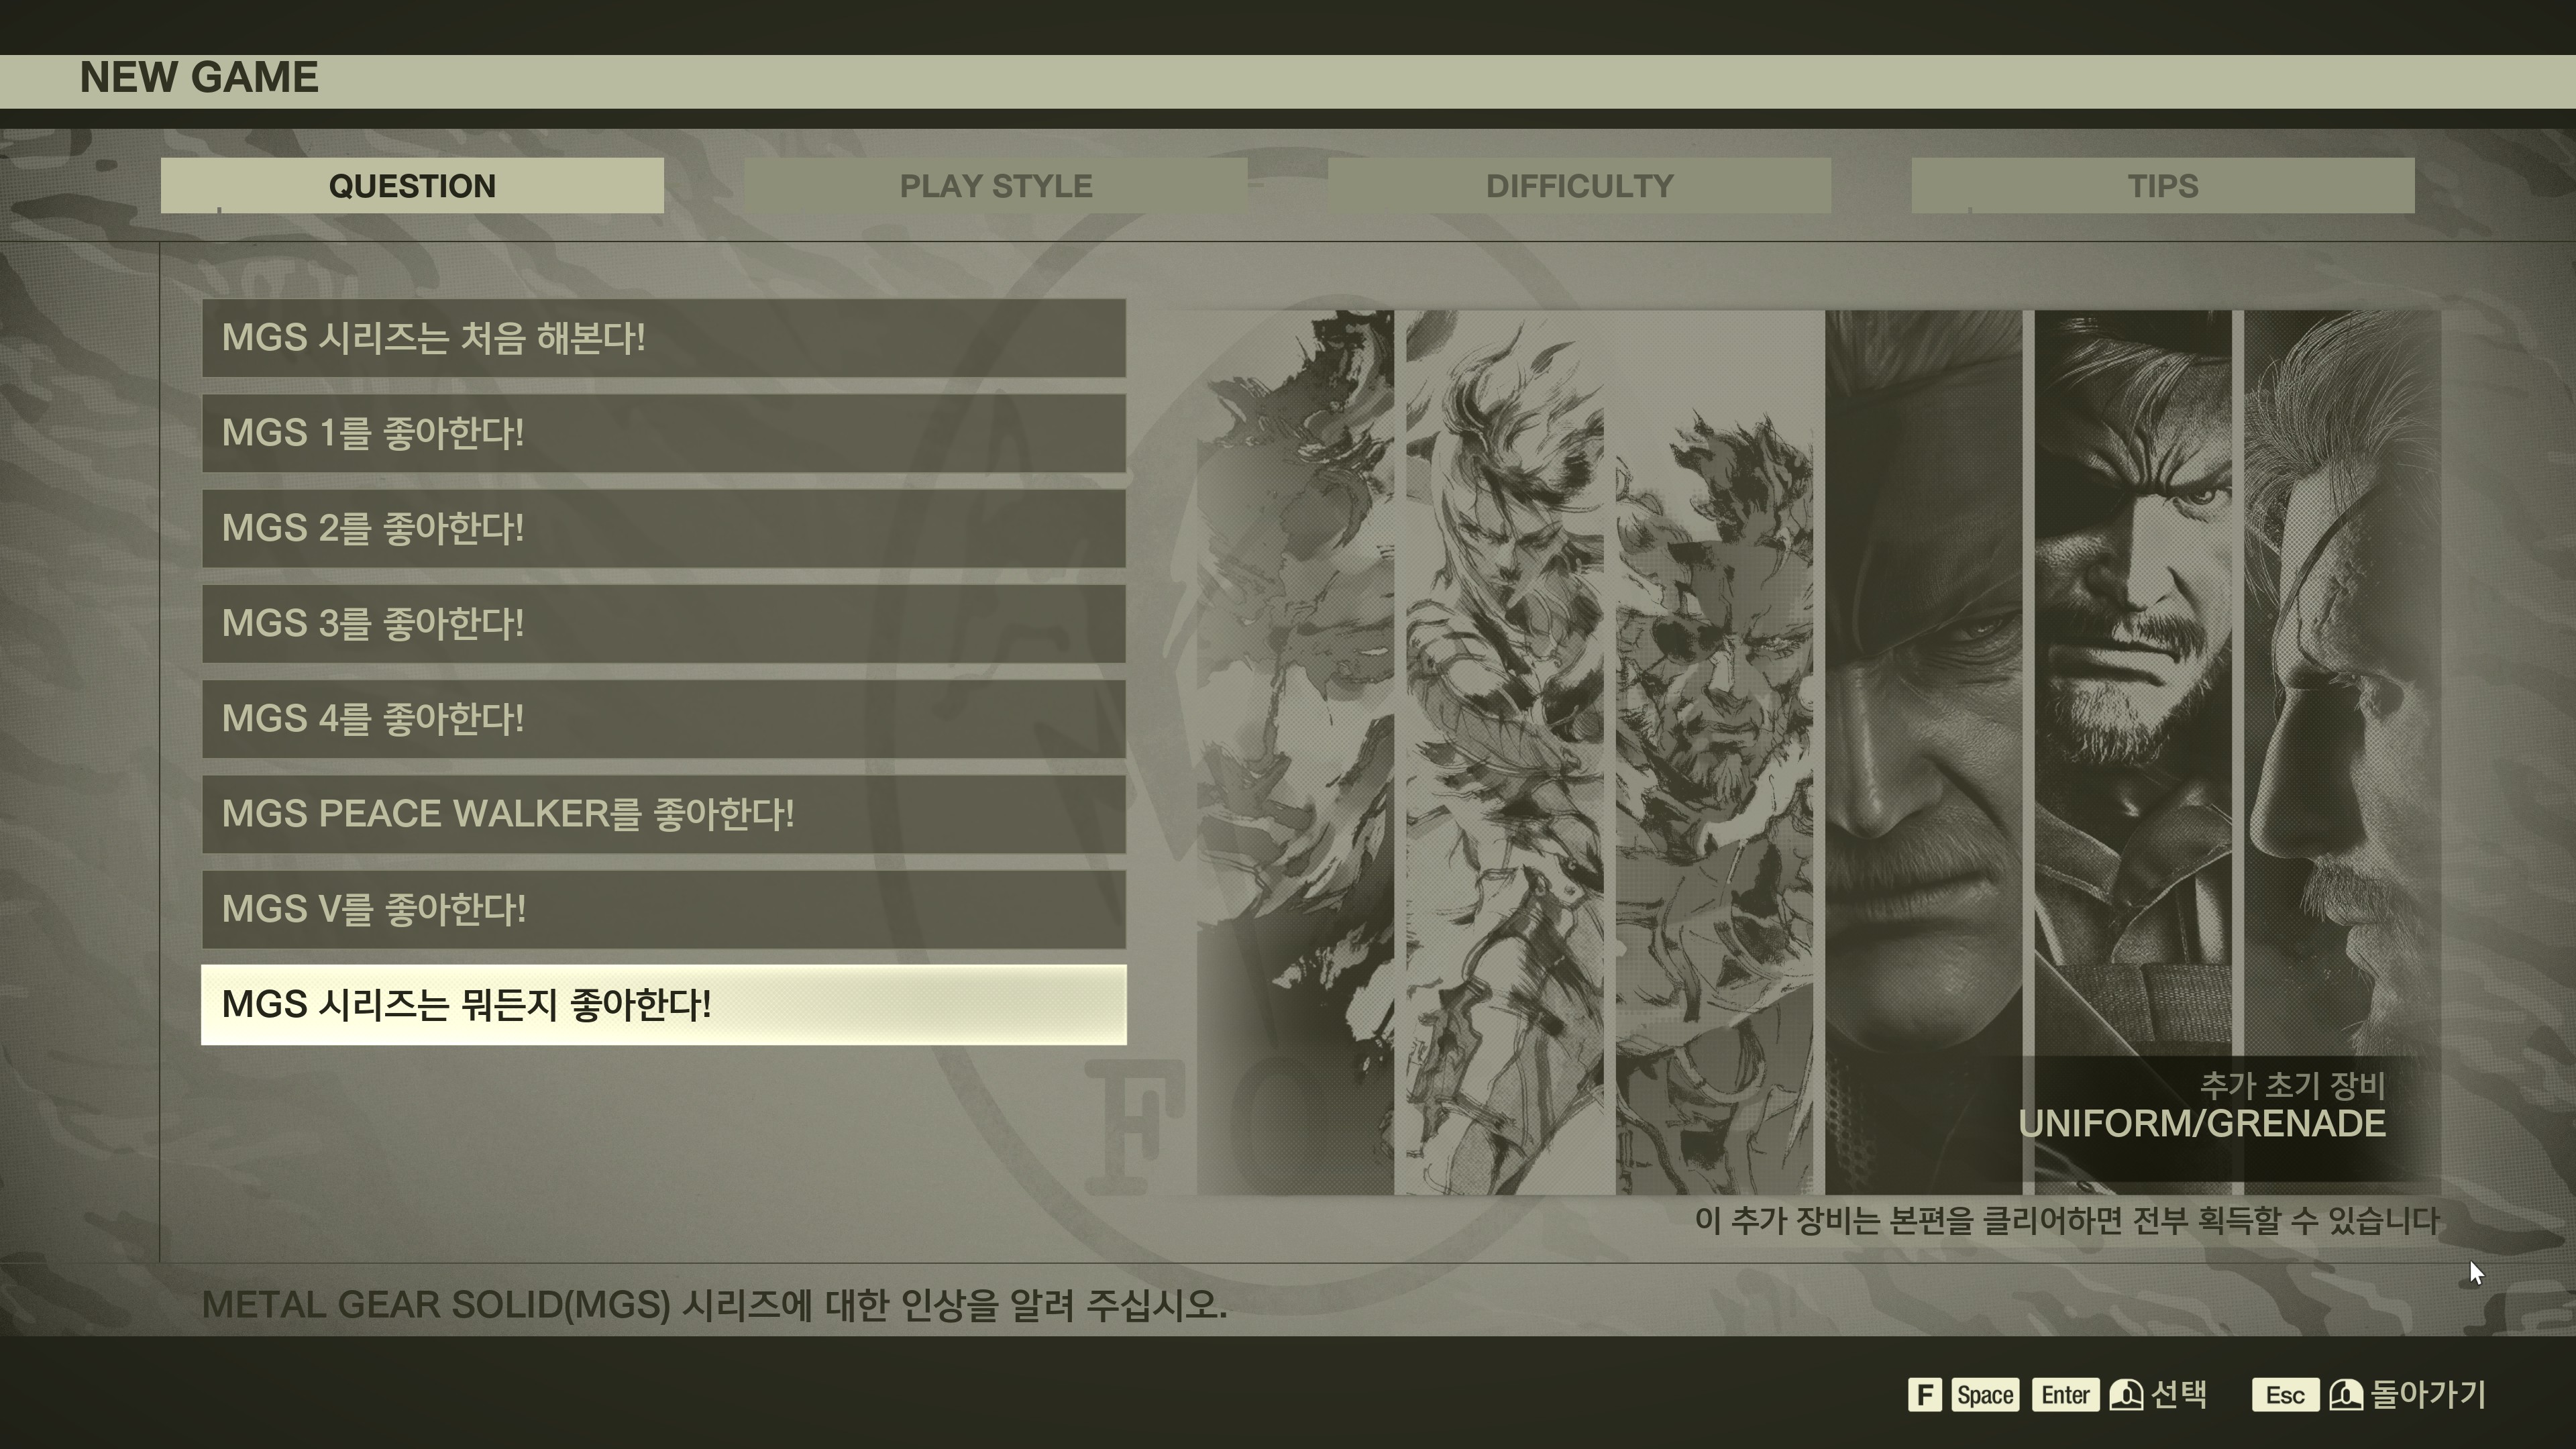Click the MGS series impression prompt text
The width and height of the screenshot is (2576, 1449).
tap(714, 1305)
